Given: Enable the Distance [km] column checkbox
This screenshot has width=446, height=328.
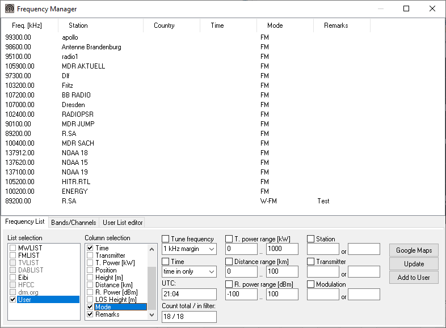Looking at the screenshot, I should [x=90, y=285].
